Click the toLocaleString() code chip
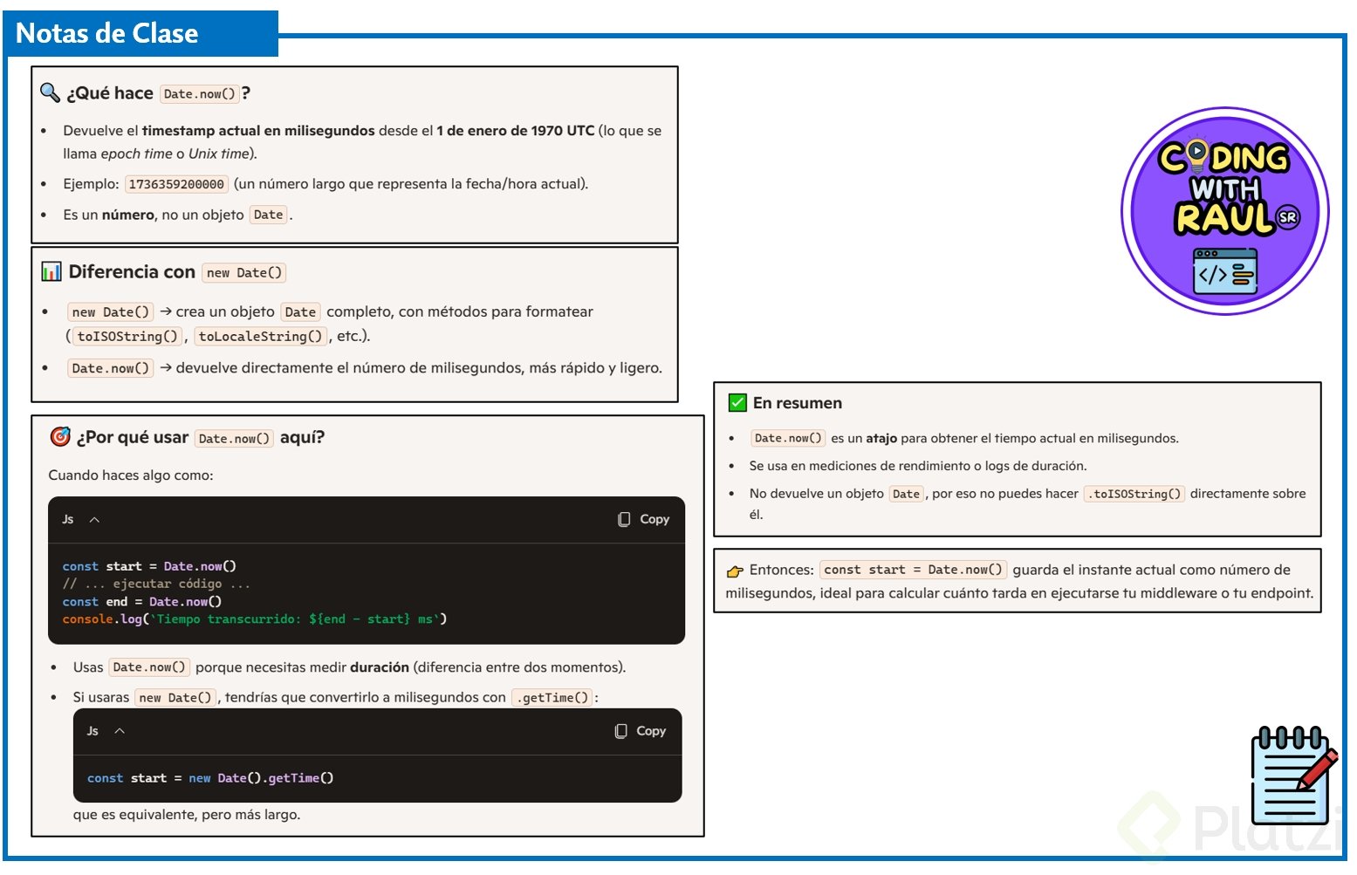Viewport: 1357px width, 875px height. pyautogui.click(x=260, y=337)
